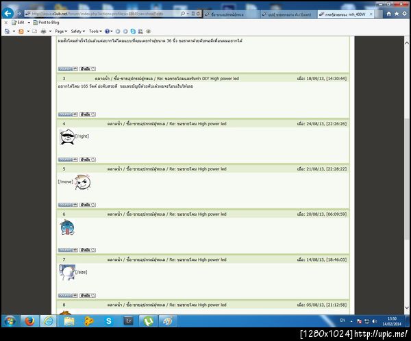The height and width of the screenshot is (341, 411).
Task: Open the browser Home icon
Action: [x=388, y=14]
